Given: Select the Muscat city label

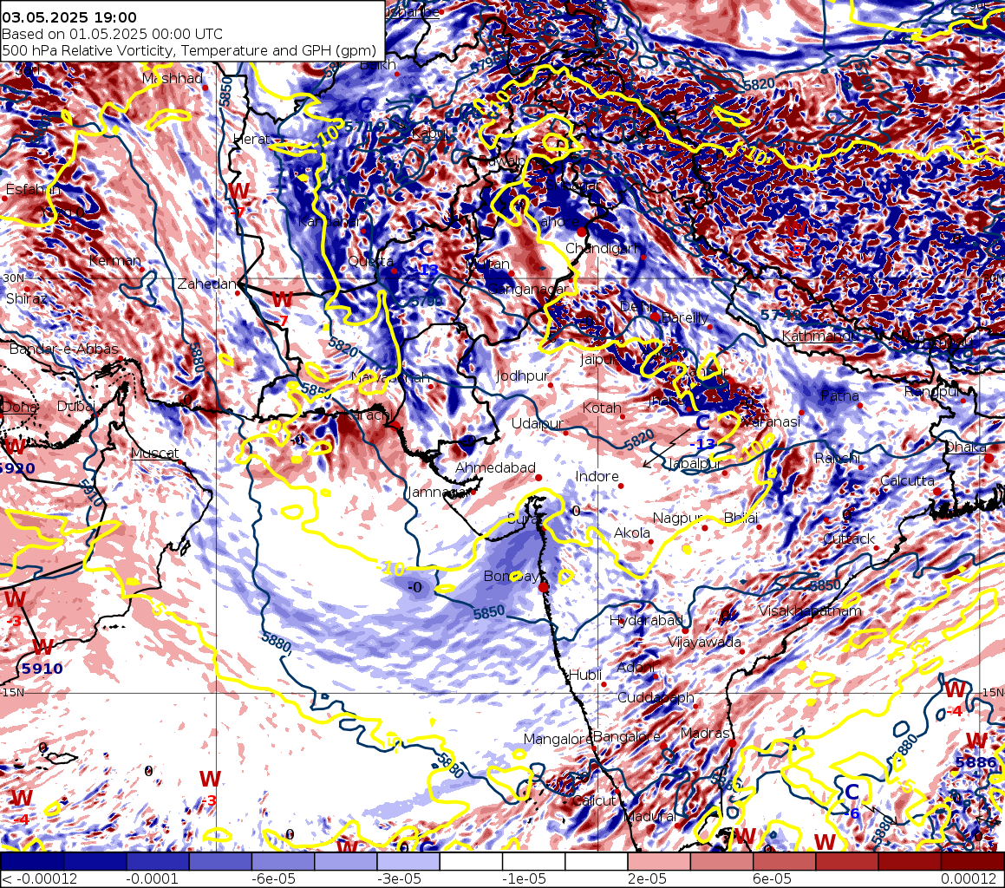Looking at the screenshot, I should click(154, 454).
